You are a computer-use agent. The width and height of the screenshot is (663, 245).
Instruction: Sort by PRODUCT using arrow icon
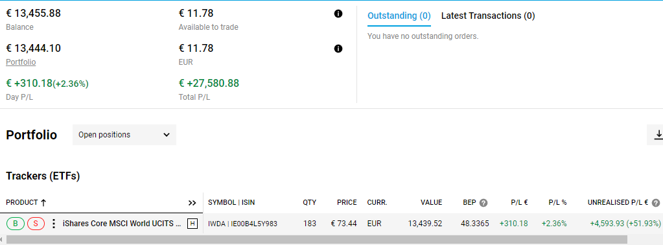[x=43, y=203]
